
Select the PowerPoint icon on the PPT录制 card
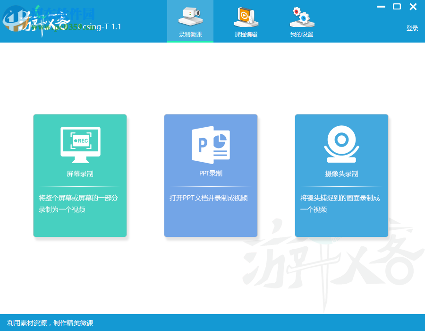(x=211, y=144)
